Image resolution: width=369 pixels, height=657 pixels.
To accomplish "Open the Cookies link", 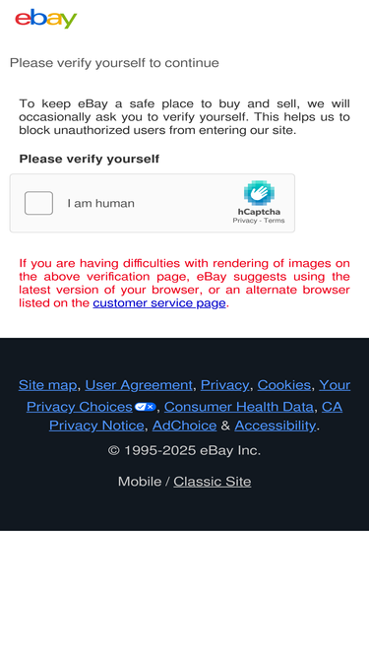I will coord(283,385).
